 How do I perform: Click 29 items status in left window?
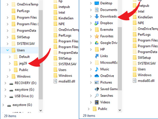click(10, 116)
